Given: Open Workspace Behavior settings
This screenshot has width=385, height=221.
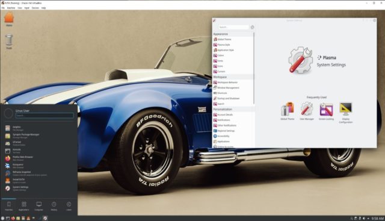Looking at the screenshot, I should coord(226,82).
